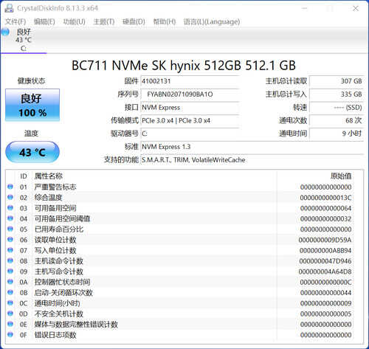Click the status dot for attribute 0F 错误日志项数
Screen dimensions: 369x349
[x=10, y=335]
